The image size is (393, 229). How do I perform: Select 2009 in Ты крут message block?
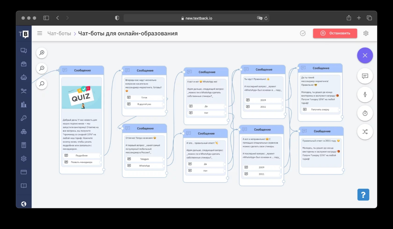click(263, 100)
